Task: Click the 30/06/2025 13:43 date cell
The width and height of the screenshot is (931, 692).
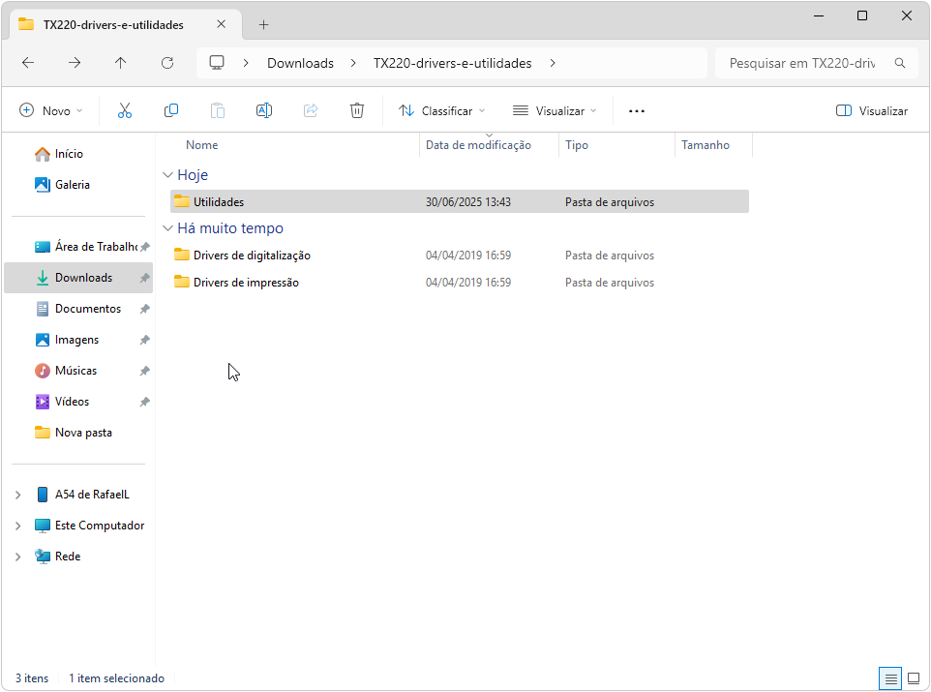Action: pos(468,202)
